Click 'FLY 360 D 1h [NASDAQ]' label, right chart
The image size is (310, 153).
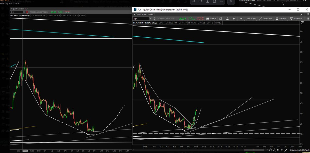click(x=145, y=23)
